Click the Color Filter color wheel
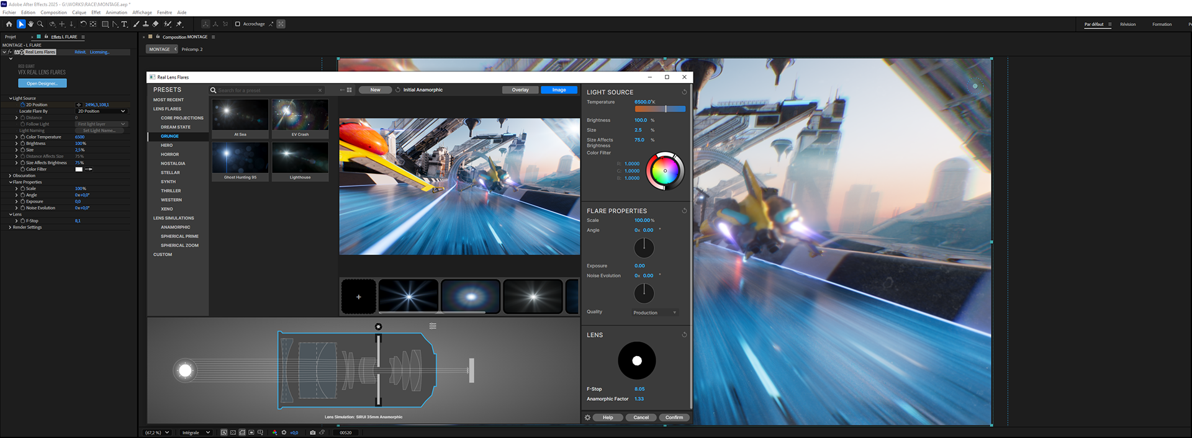 665,171
